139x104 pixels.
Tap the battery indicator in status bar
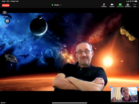click(x=136, y=1)
